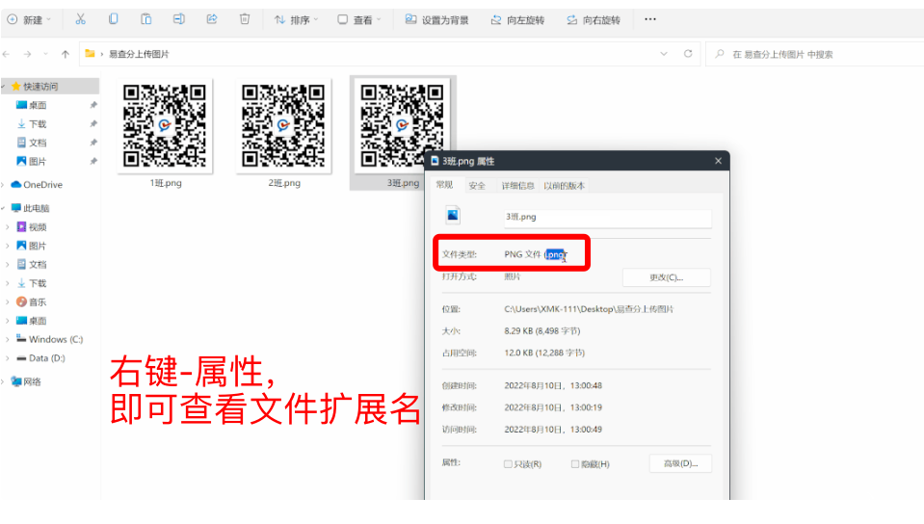This screenshot has height=524, width=924.
Task: Click the 易查分上传图片 address bar path
Action: coord(139,54)
